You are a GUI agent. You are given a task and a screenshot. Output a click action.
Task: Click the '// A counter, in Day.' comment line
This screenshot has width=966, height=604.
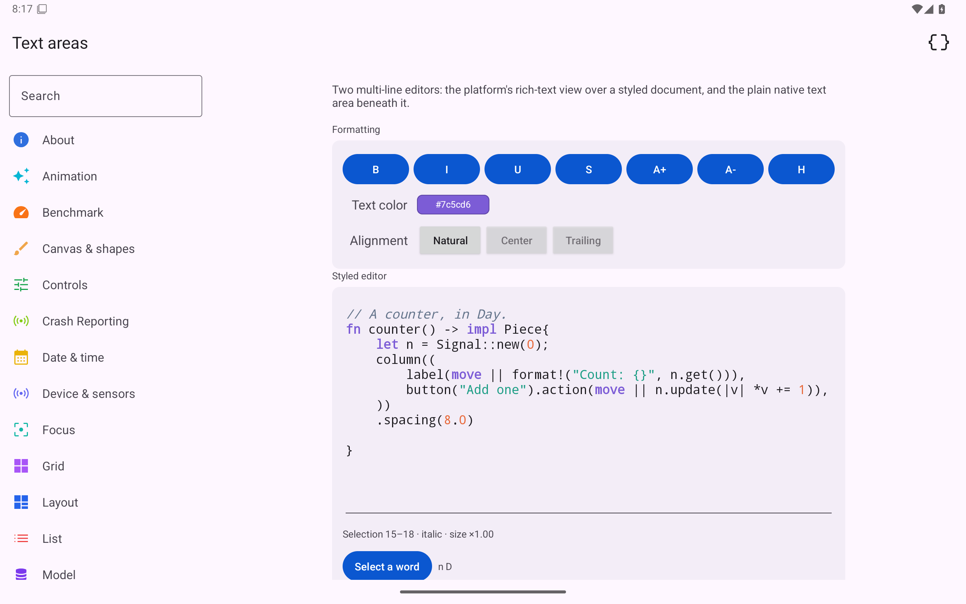point(426,314)
